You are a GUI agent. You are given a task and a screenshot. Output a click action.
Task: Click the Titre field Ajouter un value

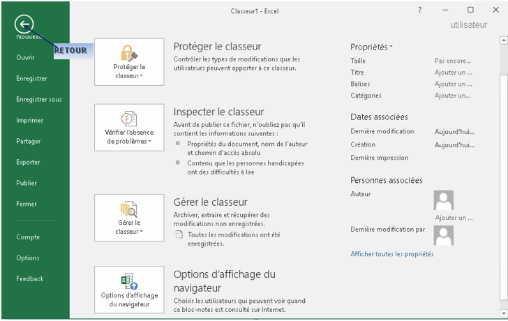tap(454, 73)
